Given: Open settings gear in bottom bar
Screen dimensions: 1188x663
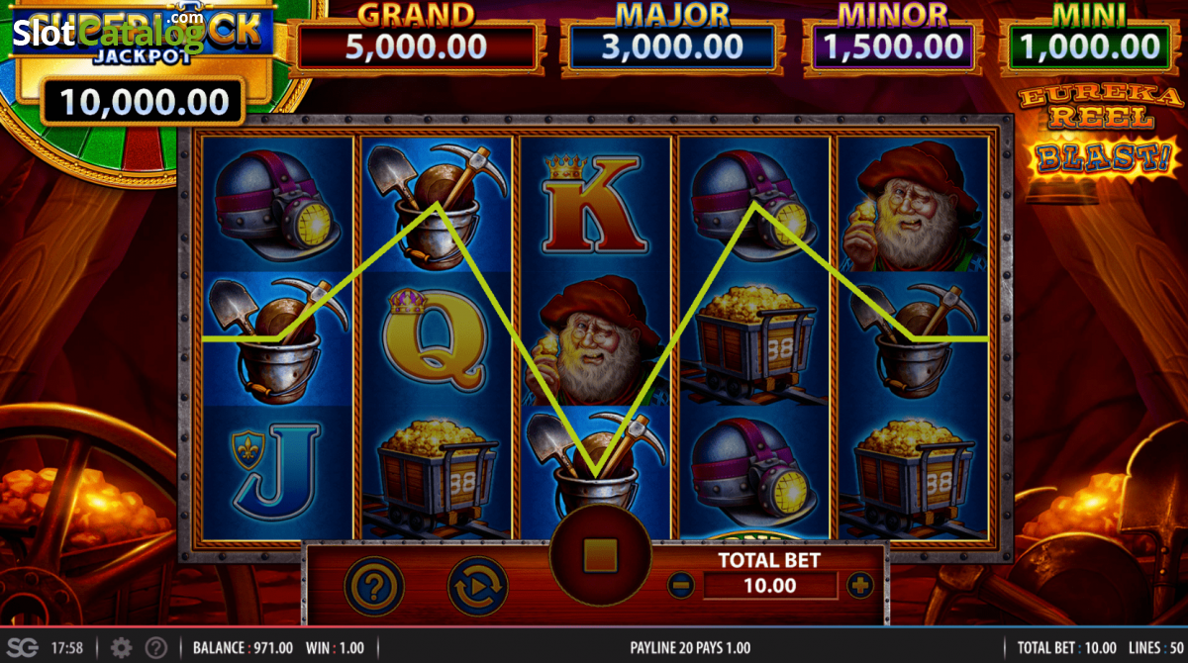Looking at the screenshot, I should (121, 648).
